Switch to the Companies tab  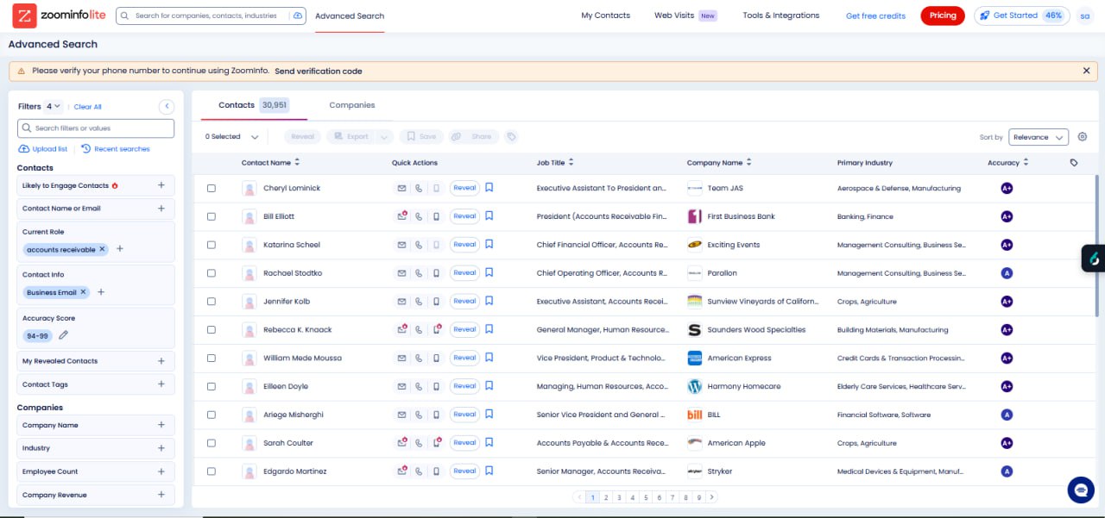352,105
